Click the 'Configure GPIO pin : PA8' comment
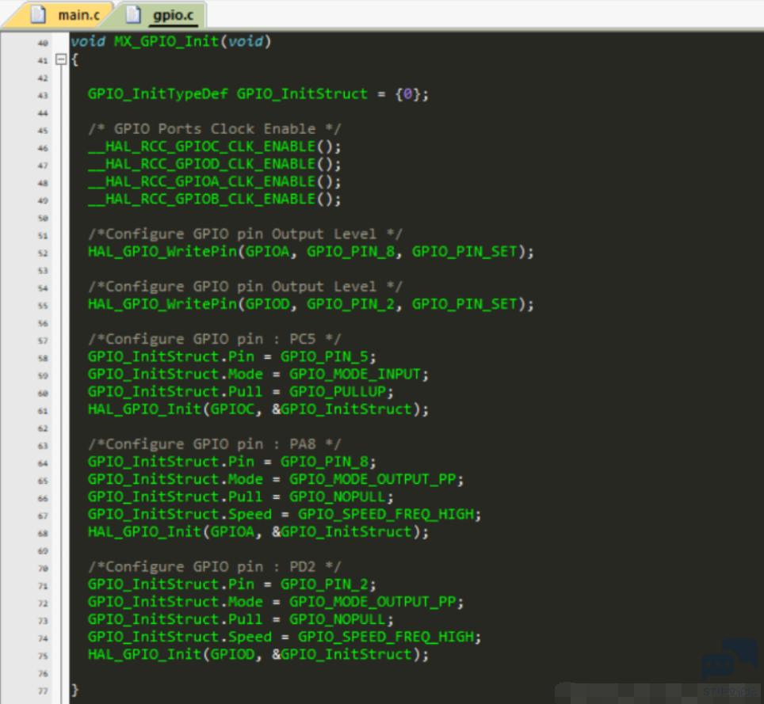764x704 pixels. click(x=215, y=444)
